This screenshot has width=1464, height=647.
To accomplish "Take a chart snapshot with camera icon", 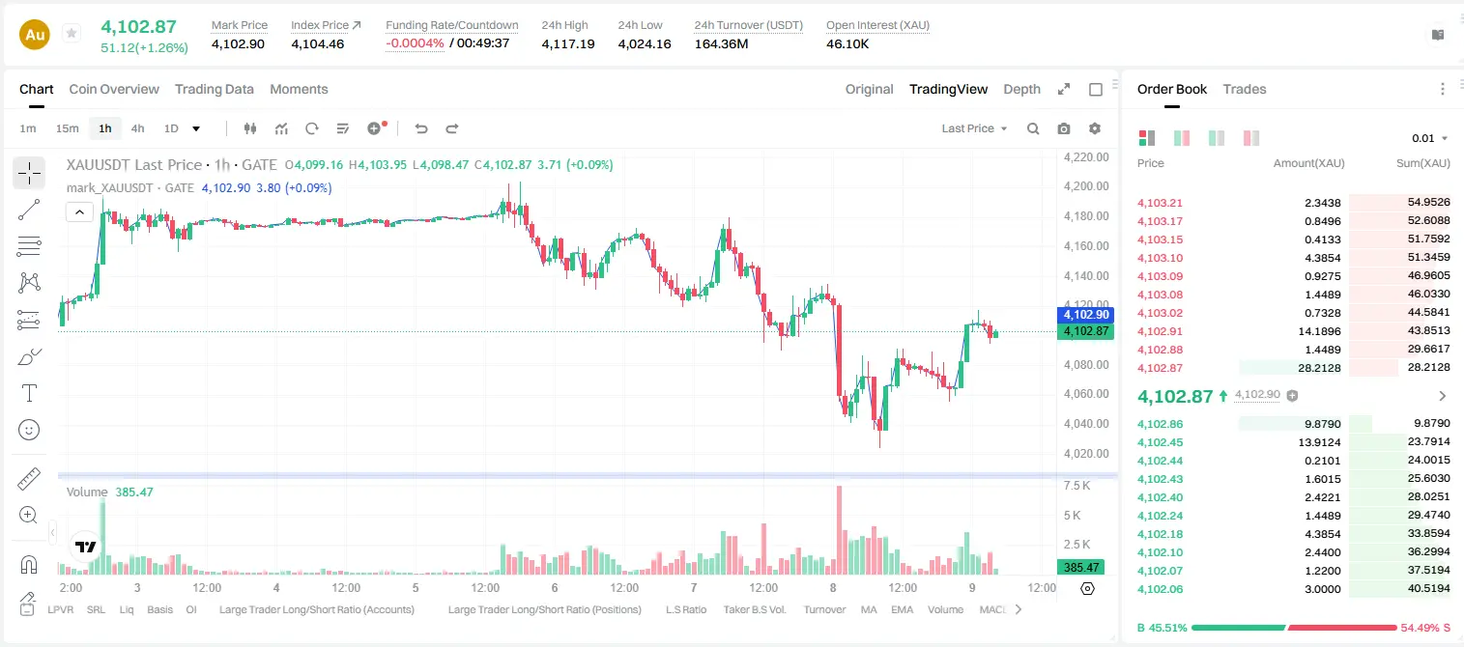I will point(1064,128).
